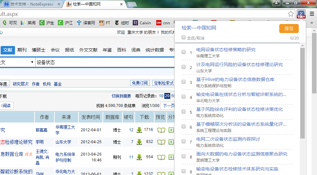Share the 2013-04-26 paper with plus icon
This screenshot has width=317, height=175.
171,157
